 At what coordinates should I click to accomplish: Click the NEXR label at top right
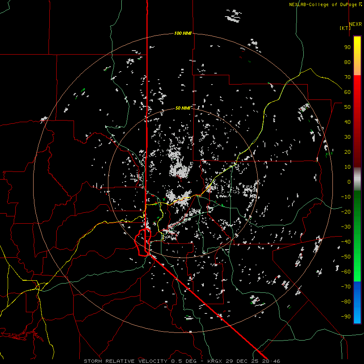356,24
